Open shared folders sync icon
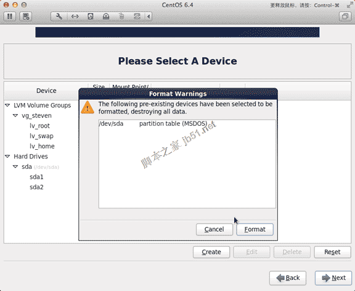 point(137,16)
